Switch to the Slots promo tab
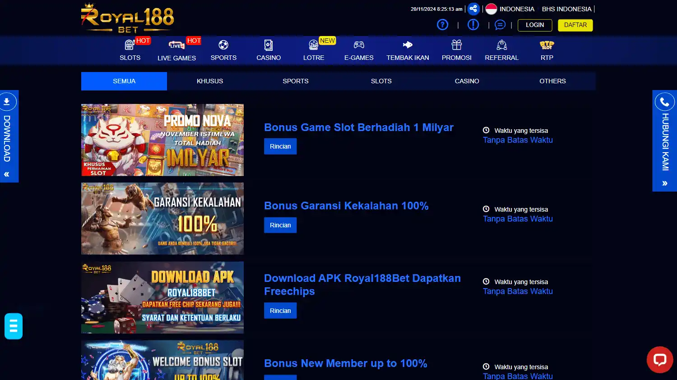The height and width of the screenshot is (380, 677). [x=381, y=81]
